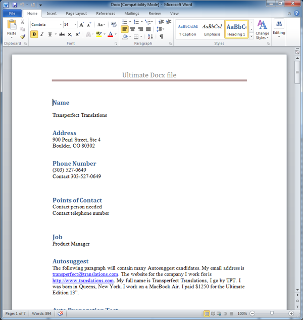
Task: Apply the Heading 1 style
Action: pyautogui.click(x=236, y=29)
